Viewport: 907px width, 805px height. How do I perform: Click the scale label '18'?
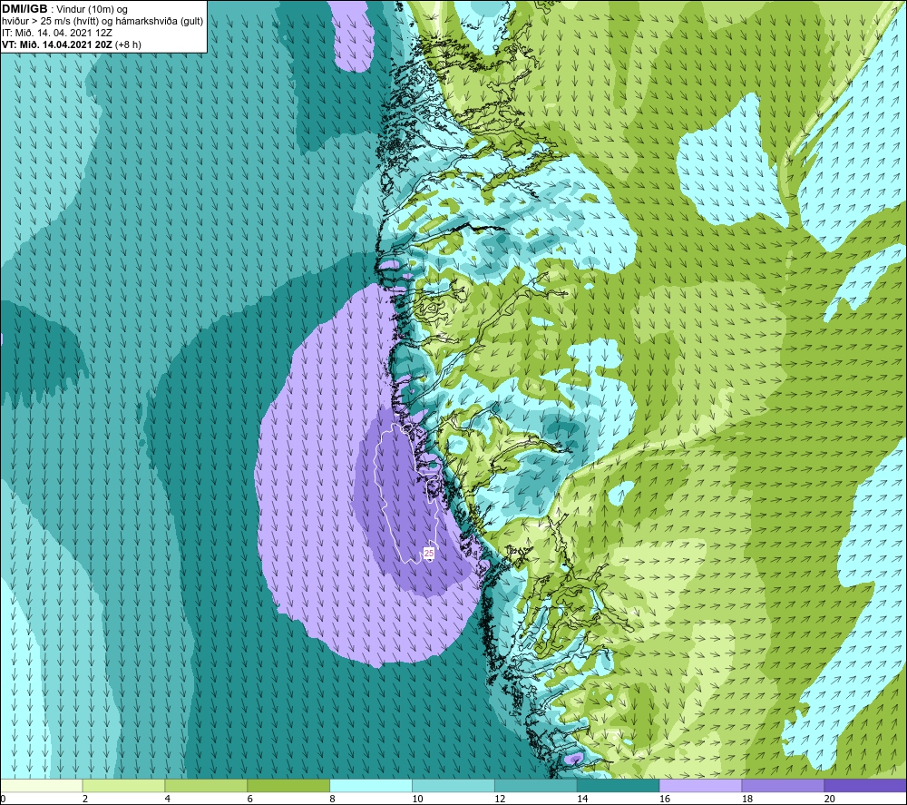click(747, 800)
